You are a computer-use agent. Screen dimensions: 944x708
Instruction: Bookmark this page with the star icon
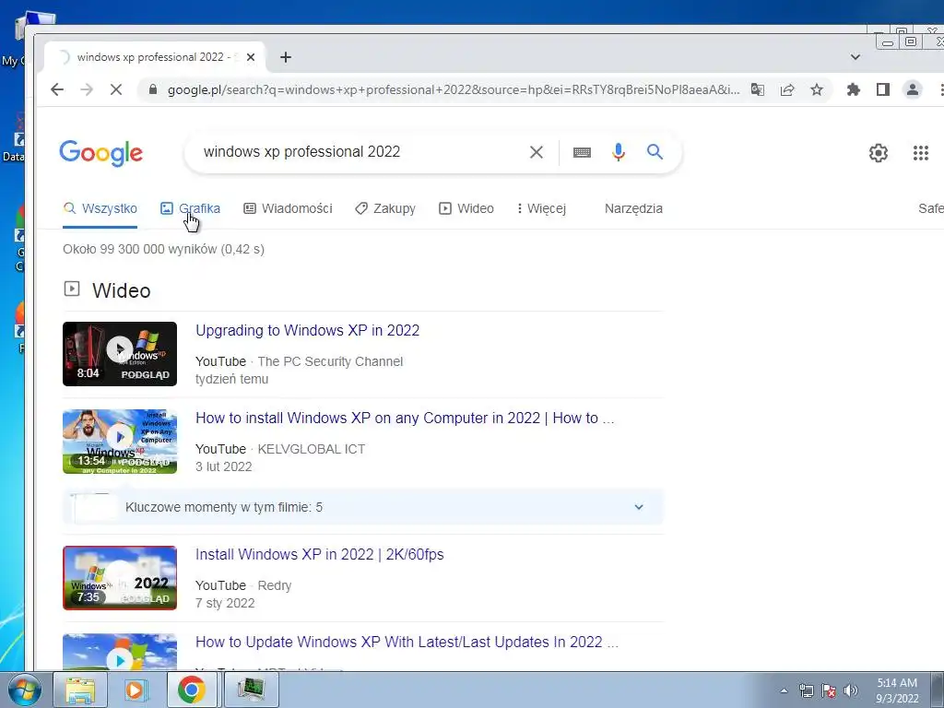click(x=817, y=89)
